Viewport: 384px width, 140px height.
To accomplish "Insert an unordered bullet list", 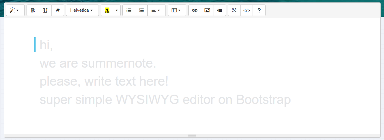I will pyautogui.click(x=129, y=10).
